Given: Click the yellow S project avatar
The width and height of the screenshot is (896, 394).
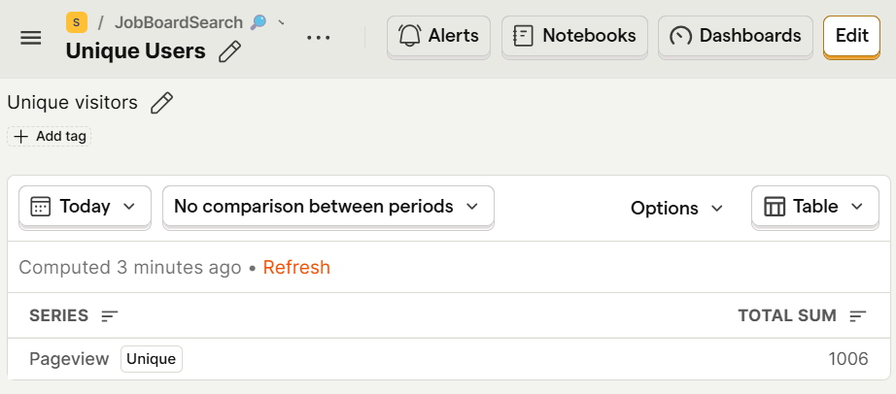Looking at the screenshot, I should coord(77,22).
